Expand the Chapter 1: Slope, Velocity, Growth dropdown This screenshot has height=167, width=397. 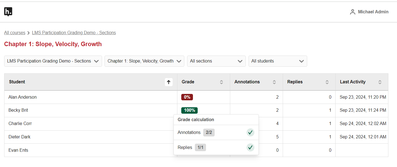tap(144, 61)
